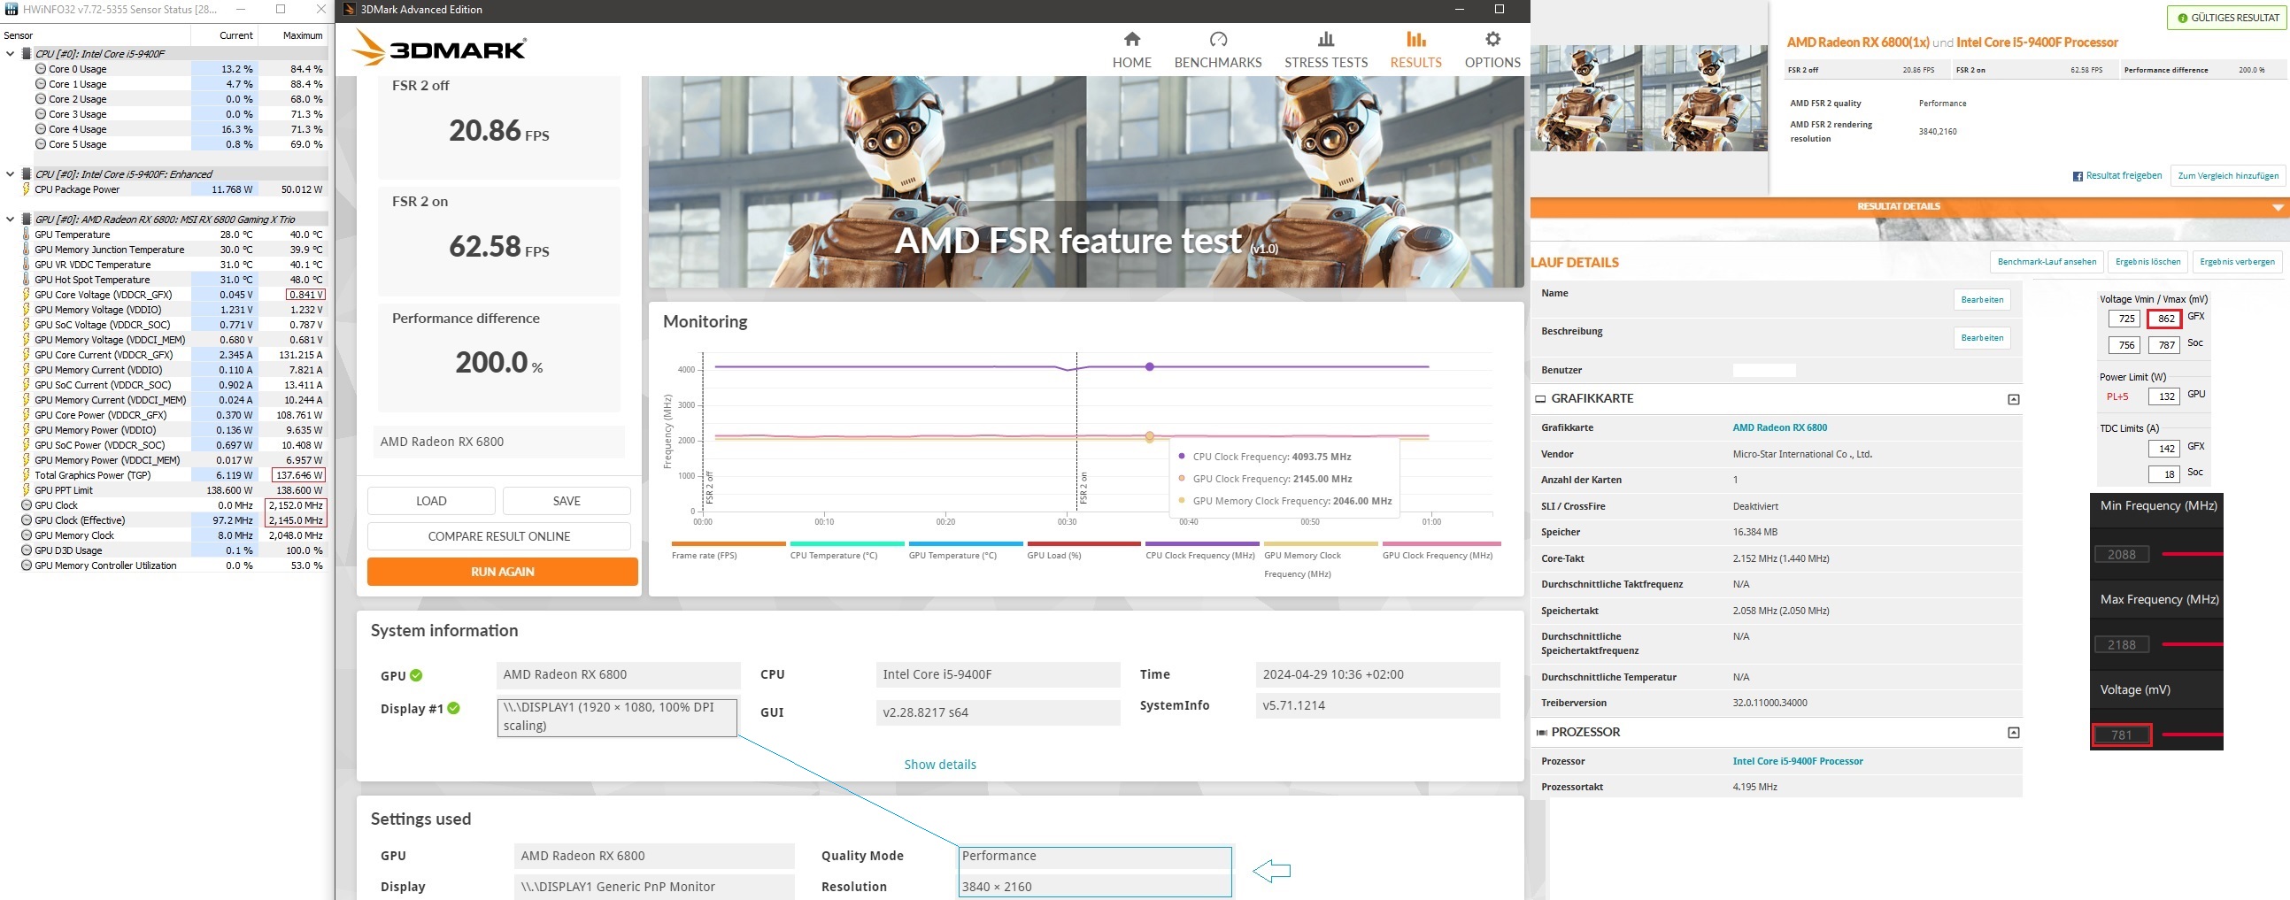Open the OPTIONS gear icon in 3DMark

(x=1492, y=39)
